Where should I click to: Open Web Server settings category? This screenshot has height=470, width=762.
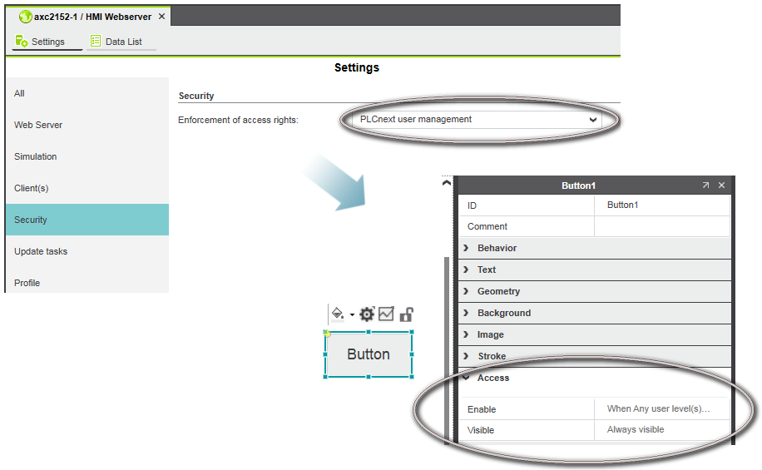pyautogui.click(x=38, y=125)
